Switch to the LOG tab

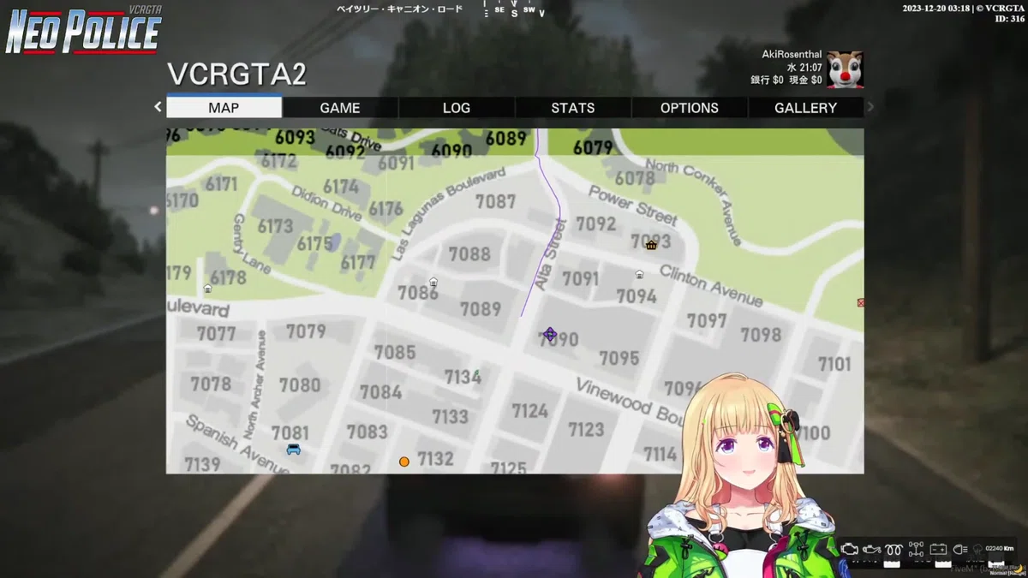457,107
